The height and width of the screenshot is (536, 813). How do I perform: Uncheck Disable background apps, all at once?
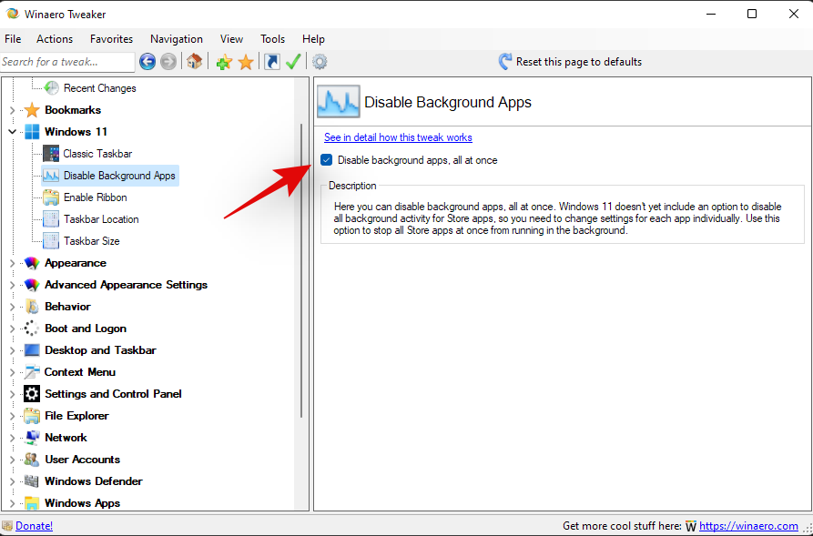click(x=326, y=160)
